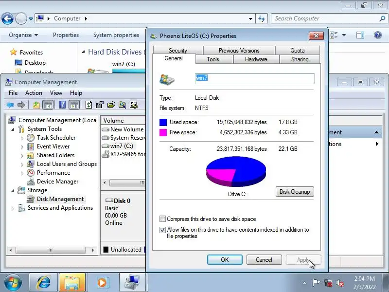Image resolution: width=389 pixels, height=292 pixels.
Task: Select Device Manager in the tree
Action: (57, 182)
